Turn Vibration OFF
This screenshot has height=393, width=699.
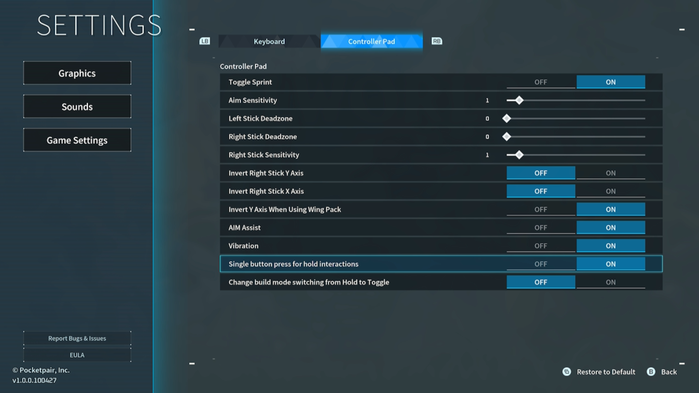[x=541, y=246]
